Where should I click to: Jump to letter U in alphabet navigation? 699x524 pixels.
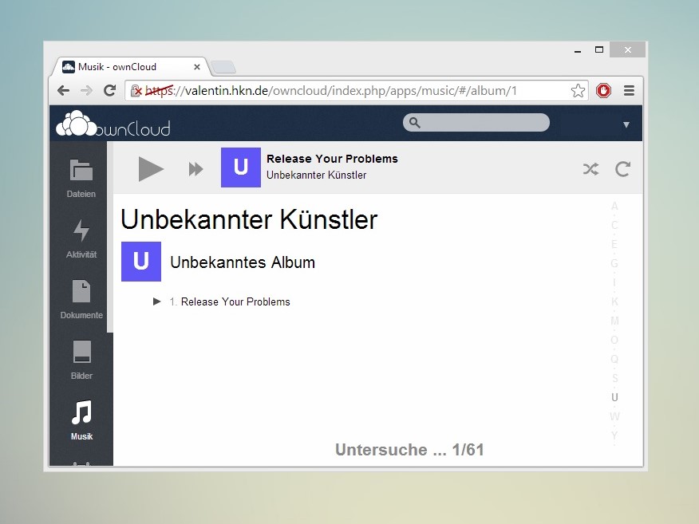[x=614, y=397]
